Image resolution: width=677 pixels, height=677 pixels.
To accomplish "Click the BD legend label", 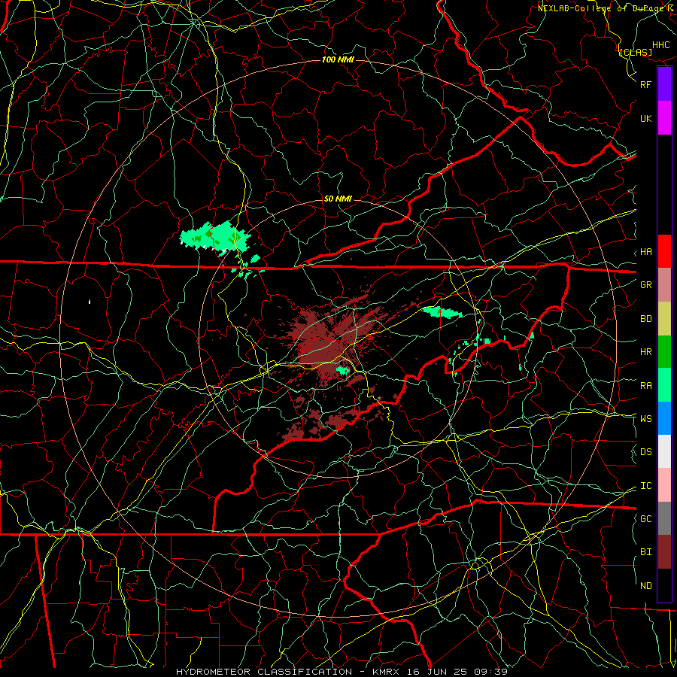I will [x=645, y=319].
